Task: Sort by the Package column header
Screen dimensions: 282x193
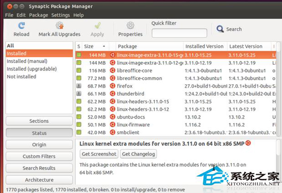Action: click(x=149, y=46)
